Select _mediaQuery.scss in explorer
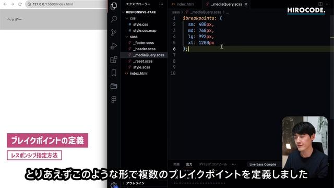The image size is (334, 188). [x=144, y=55]
